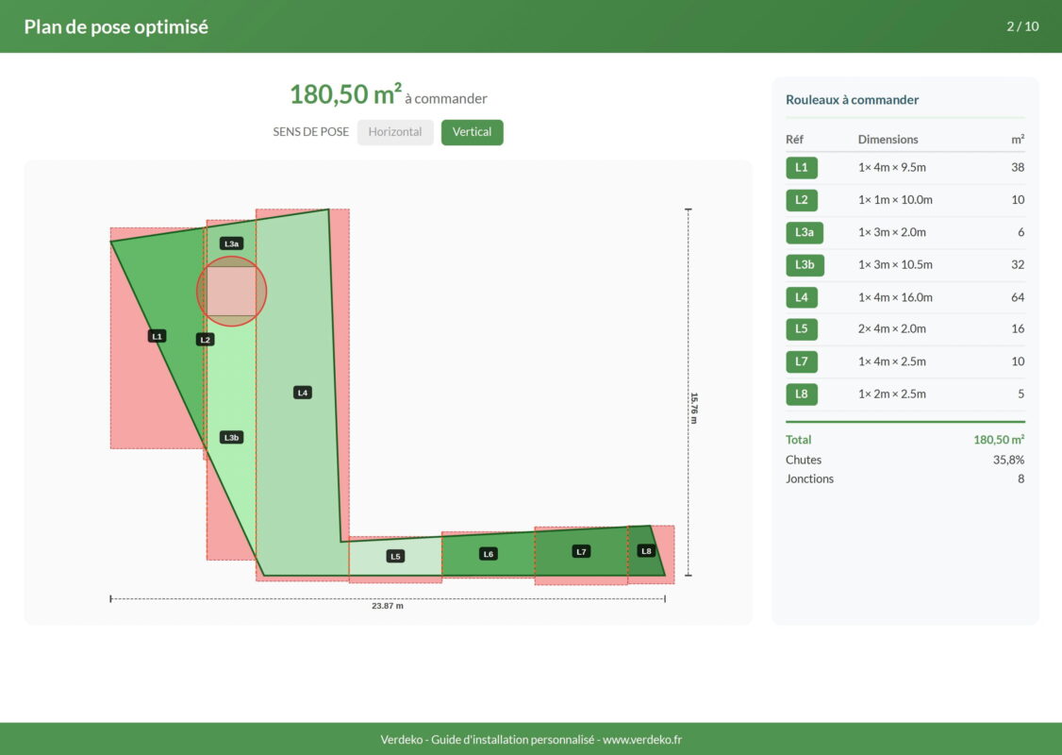
Task: Click the 23.87 m width dimension label
Action: (x=387, y=606)
